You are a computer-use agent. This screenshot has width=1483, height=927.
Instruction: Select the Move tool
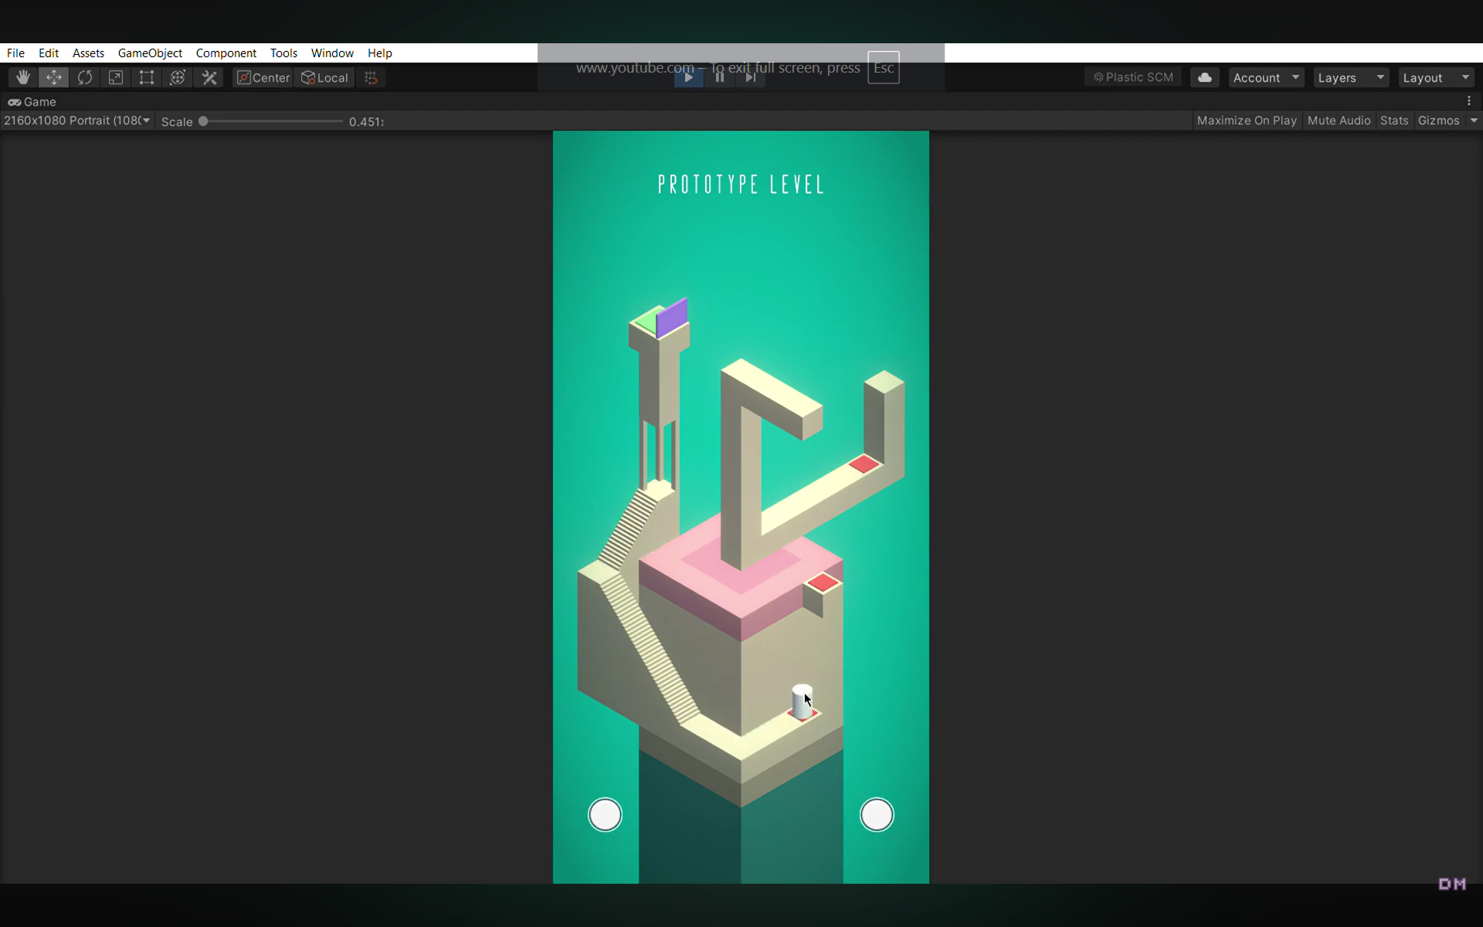[54, 77]
